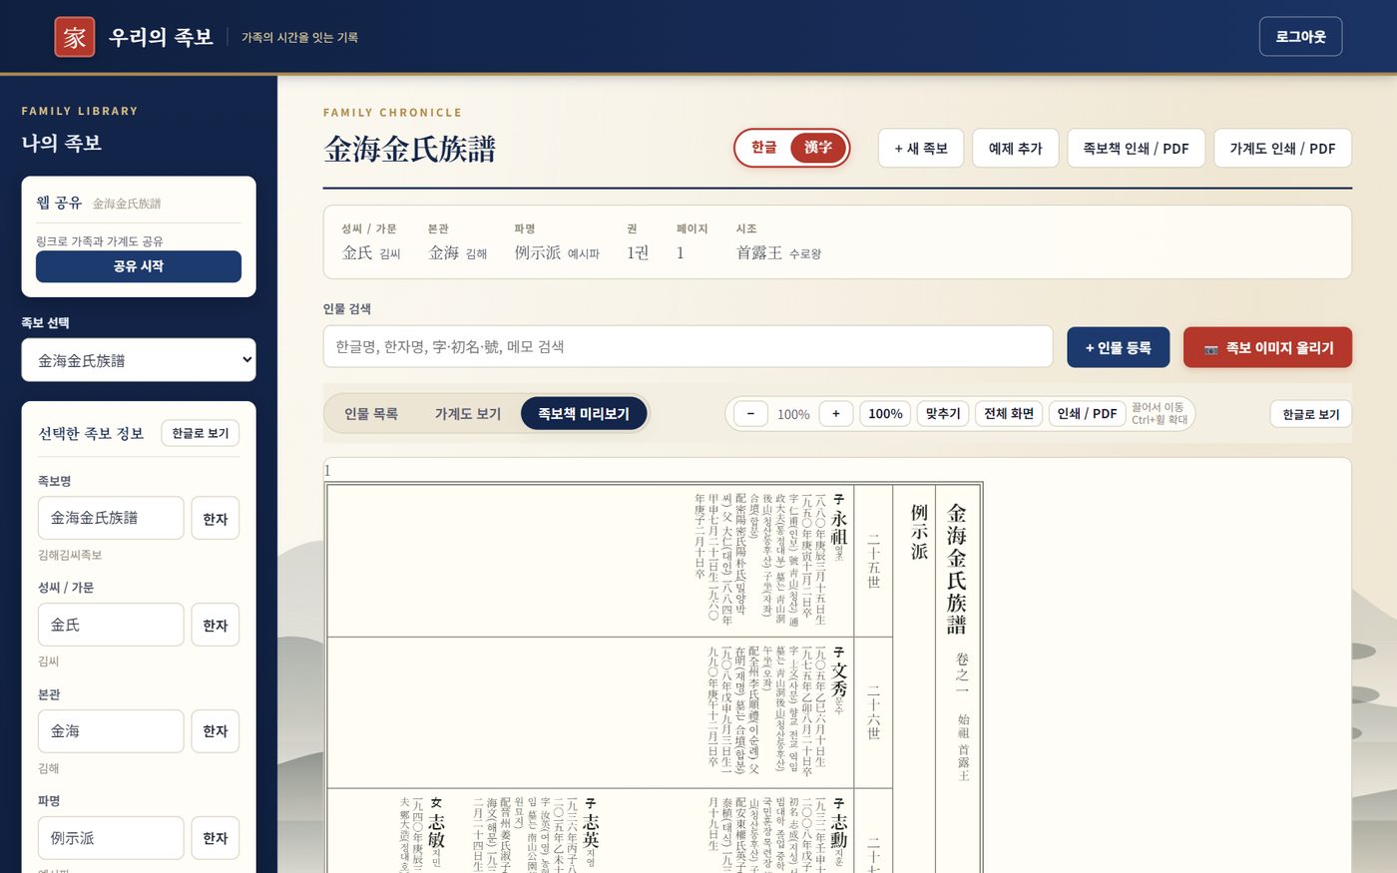Screen dimensions: 1397x873
Task: Click 한자 button beside 성씨 / 가문 field
Action: click(216, 625)
